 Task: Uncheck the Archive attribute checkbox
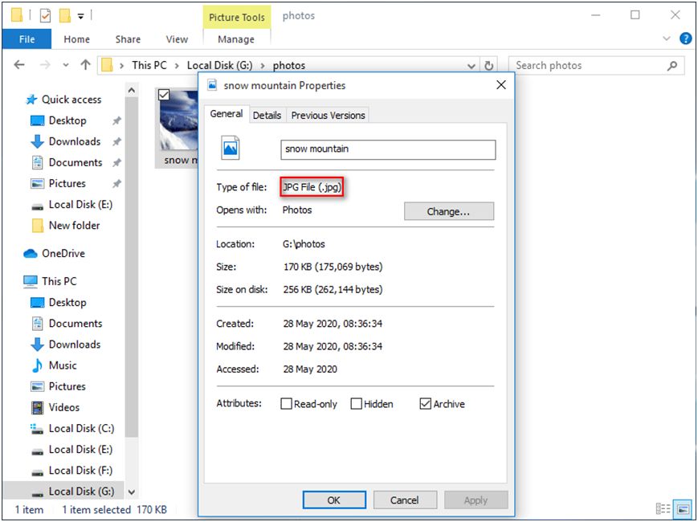(x=426, y=404)
